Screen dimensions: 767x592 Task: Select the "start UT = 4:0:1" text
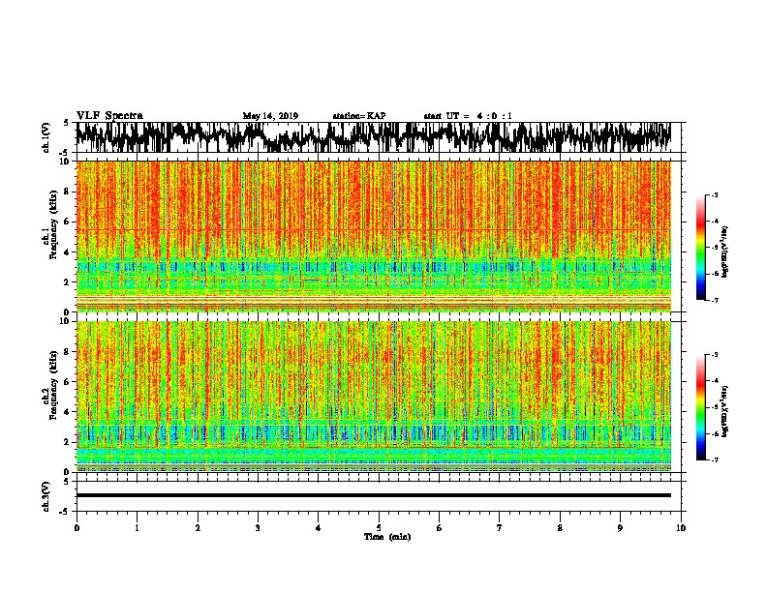[x=468, y=116]
